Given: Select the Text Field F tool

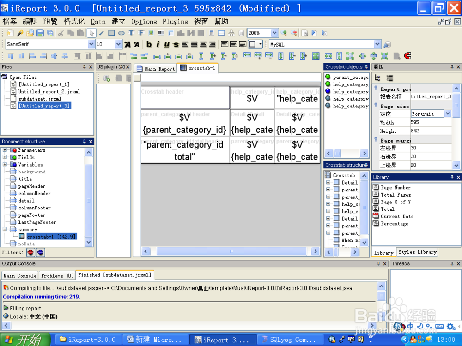Looking at the screenshot, I should [141, 33].
